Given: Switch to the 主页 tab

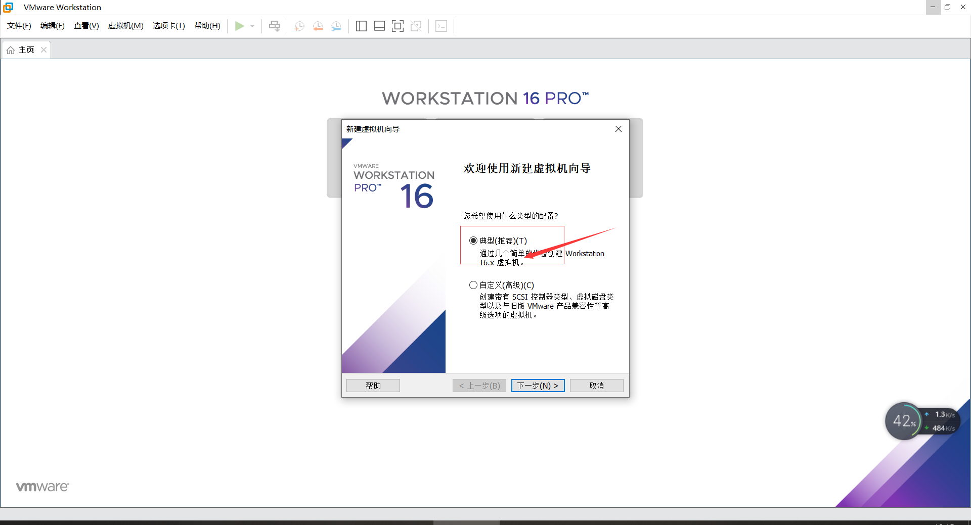Looking at the screenshot, I should point(26,50).
